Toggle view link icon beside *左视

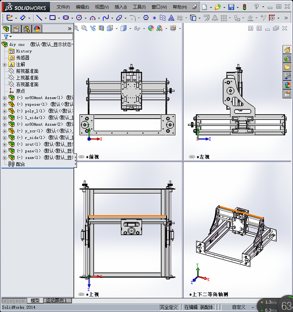coord(192,157)
